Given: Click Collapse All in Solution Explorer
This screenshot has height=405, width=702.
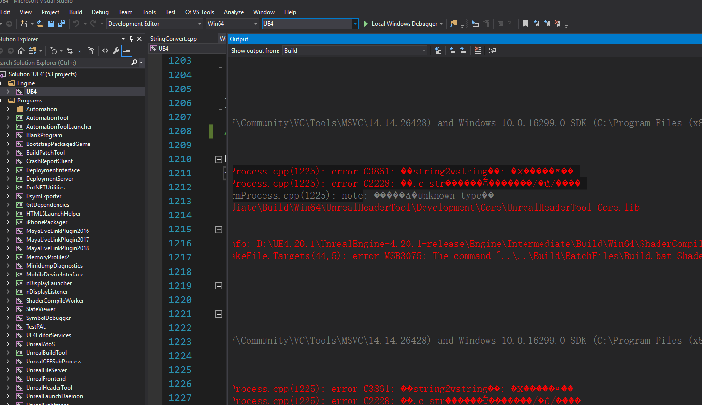Looking at the screenshot, I should [x=80, y=50].
